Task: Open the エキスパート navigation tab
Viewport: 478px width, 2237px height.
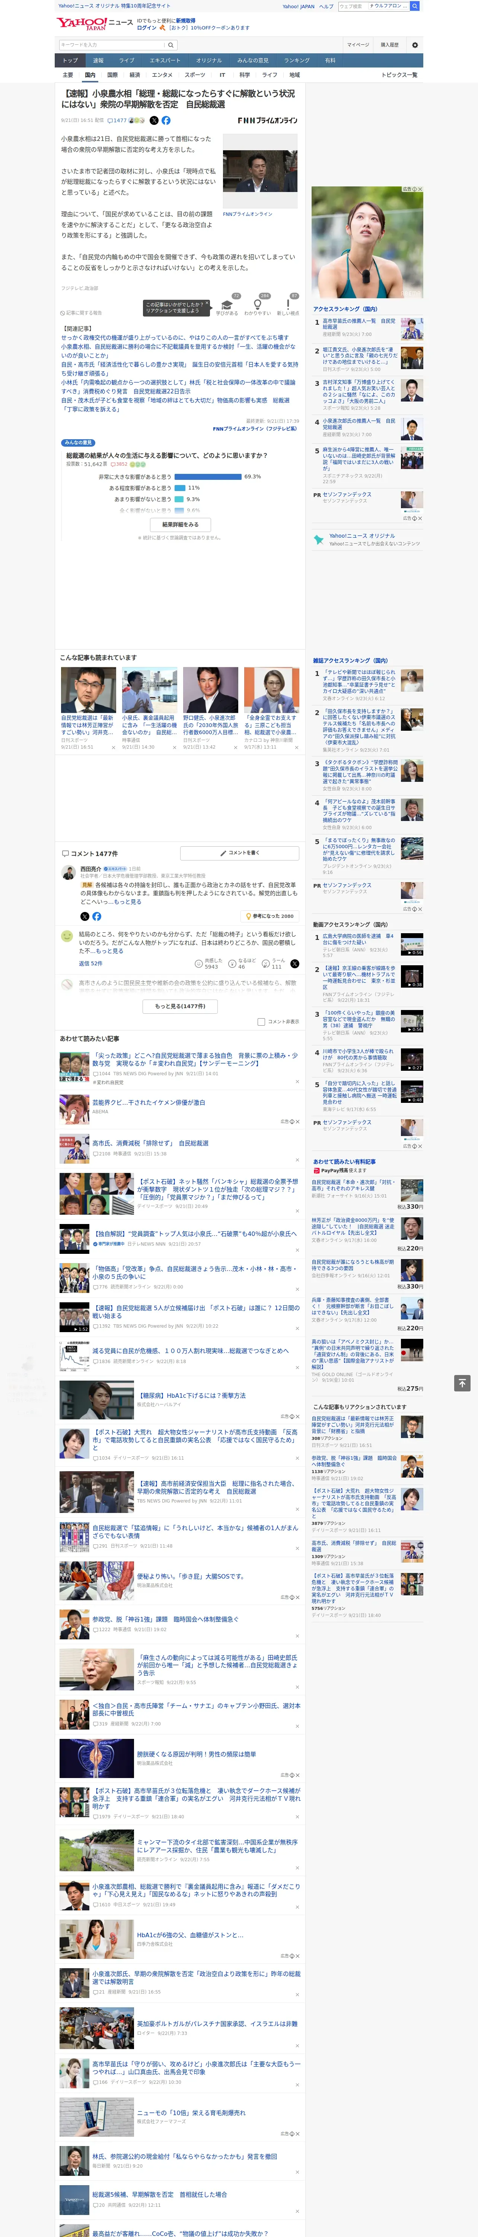Action: pyautogui.click(x=165, y=61)
